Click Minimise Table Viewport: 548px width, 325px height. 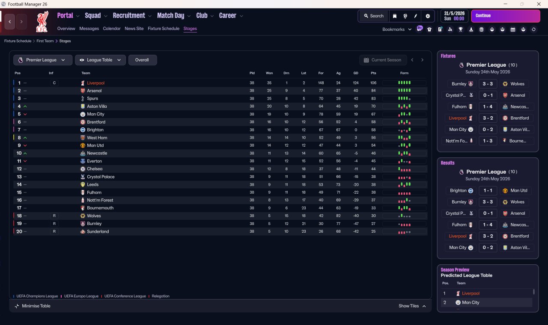pyautogui.click(x=33, y=306)
